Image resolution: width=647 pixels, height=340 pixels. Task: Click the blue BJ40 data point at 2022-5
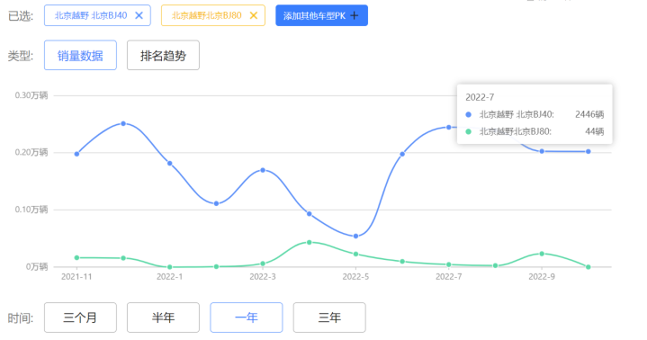coord(355,236)
